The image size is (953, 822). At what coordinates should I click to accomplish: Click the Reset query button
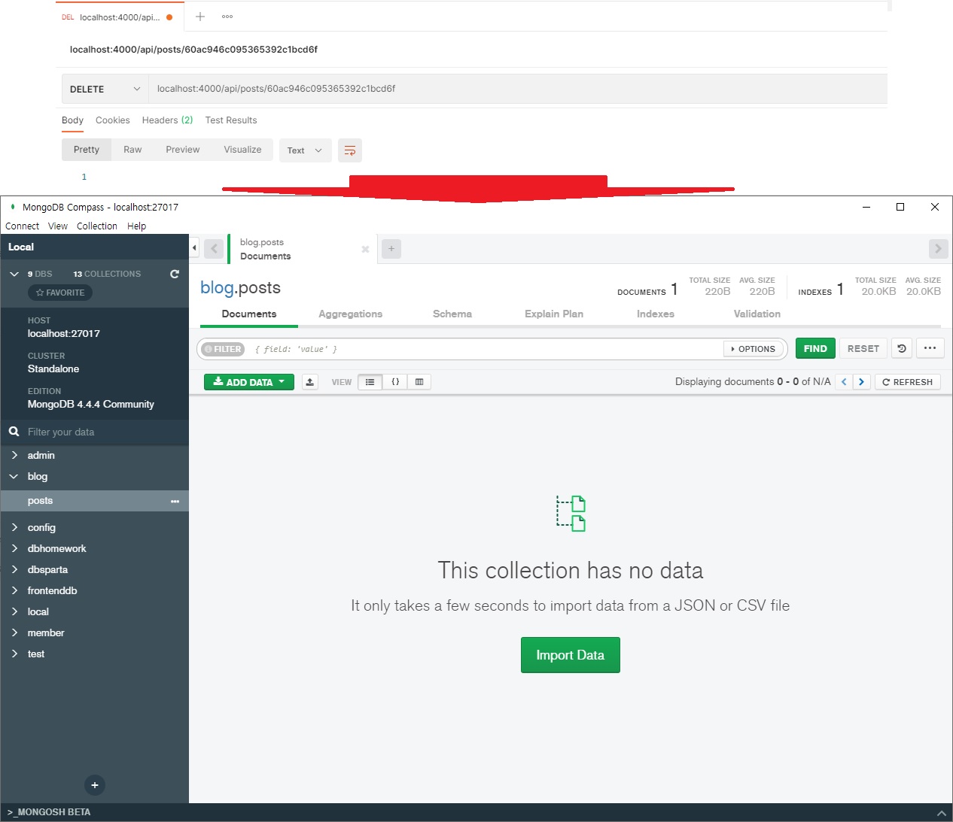click(863, 348)
